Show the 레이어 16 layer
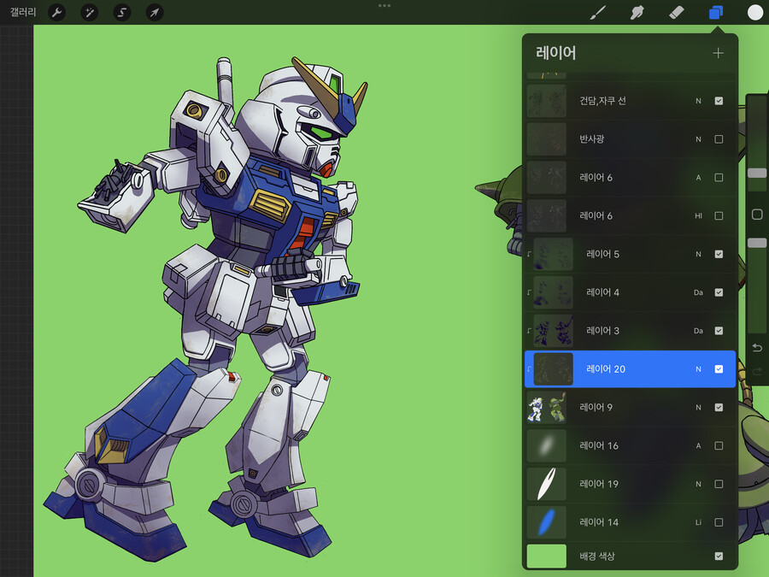 (719, 445)
